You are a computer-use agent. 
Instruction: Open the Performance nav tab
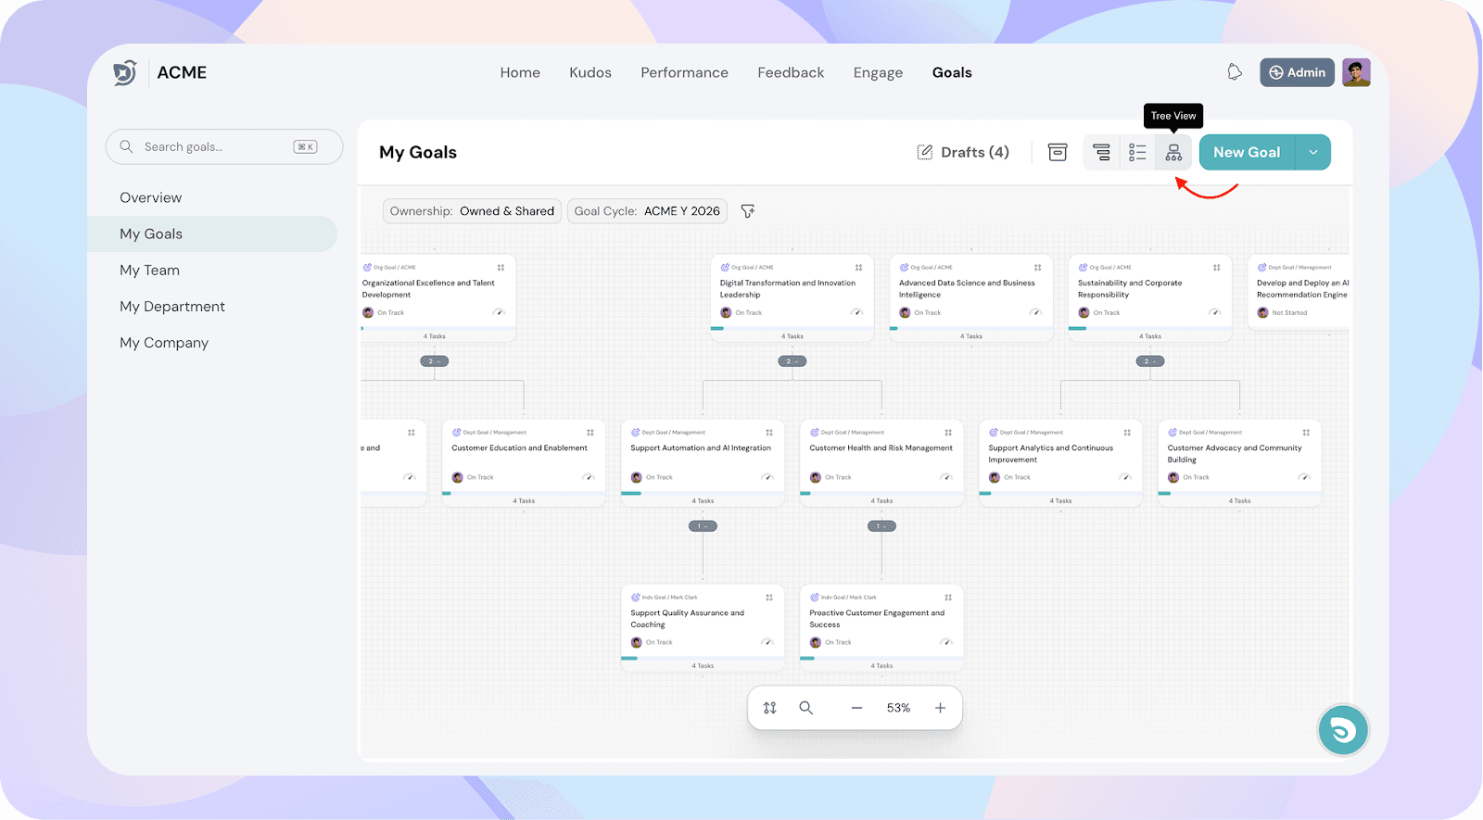(x=684, y=72)
